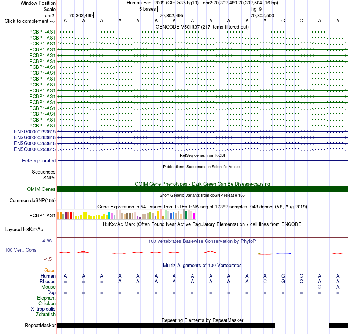Click the grey G mismatch in the Mouse row
The image size is (348, 334).
(319, 287)
